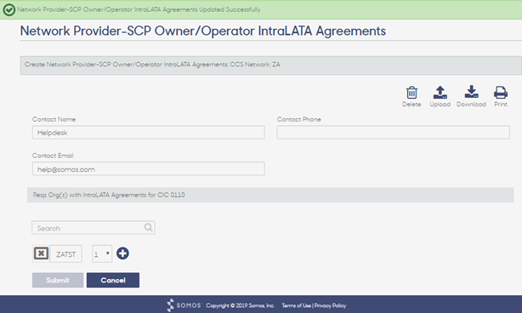522x313 pixels.
Task: Click the ZATST Resp Org field
Action: point(66,254)
